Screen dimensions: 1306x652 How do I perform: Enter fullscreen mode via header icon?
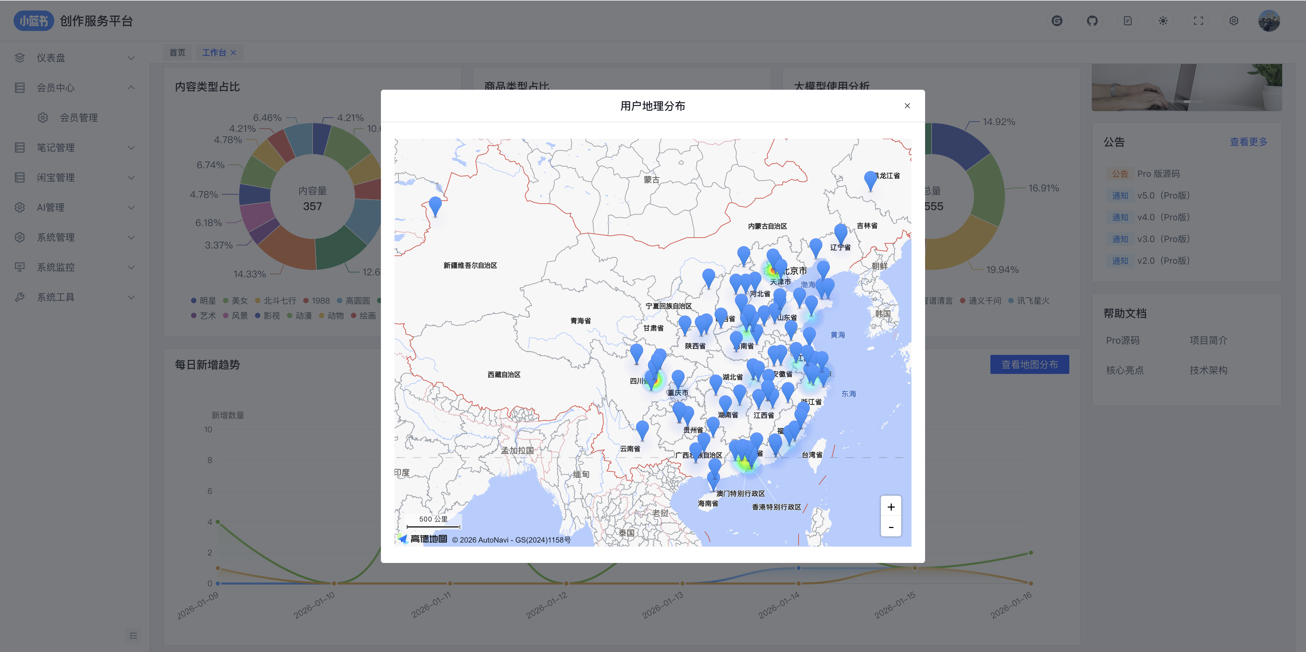(1198, 21)
